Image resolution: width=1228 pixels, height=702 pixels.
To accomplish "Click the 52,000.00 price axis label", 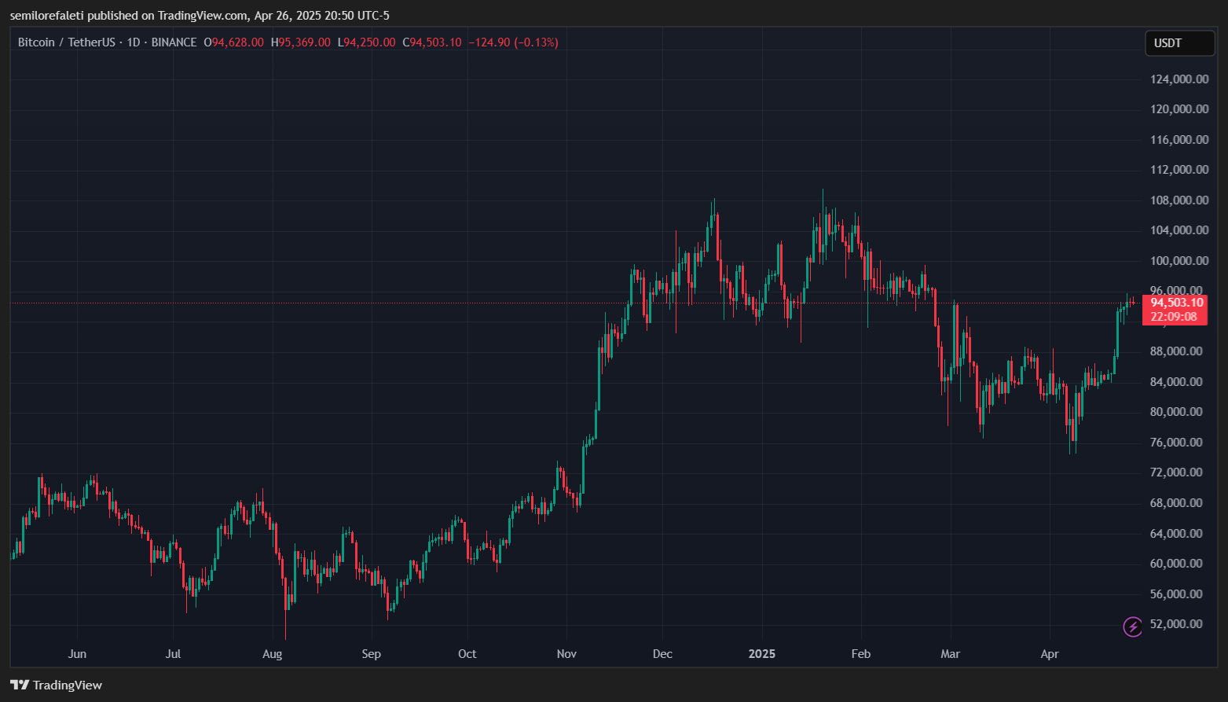I will pyautogui.click(x=1176, y=624).
